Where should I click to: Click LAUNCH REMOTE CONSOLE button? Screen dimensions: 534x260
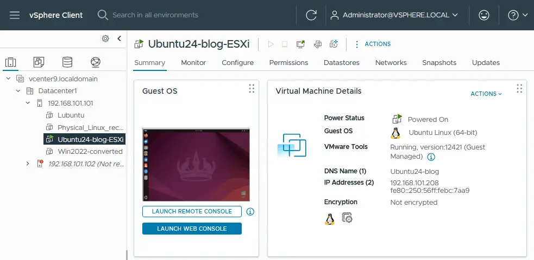tap(192, 211)
